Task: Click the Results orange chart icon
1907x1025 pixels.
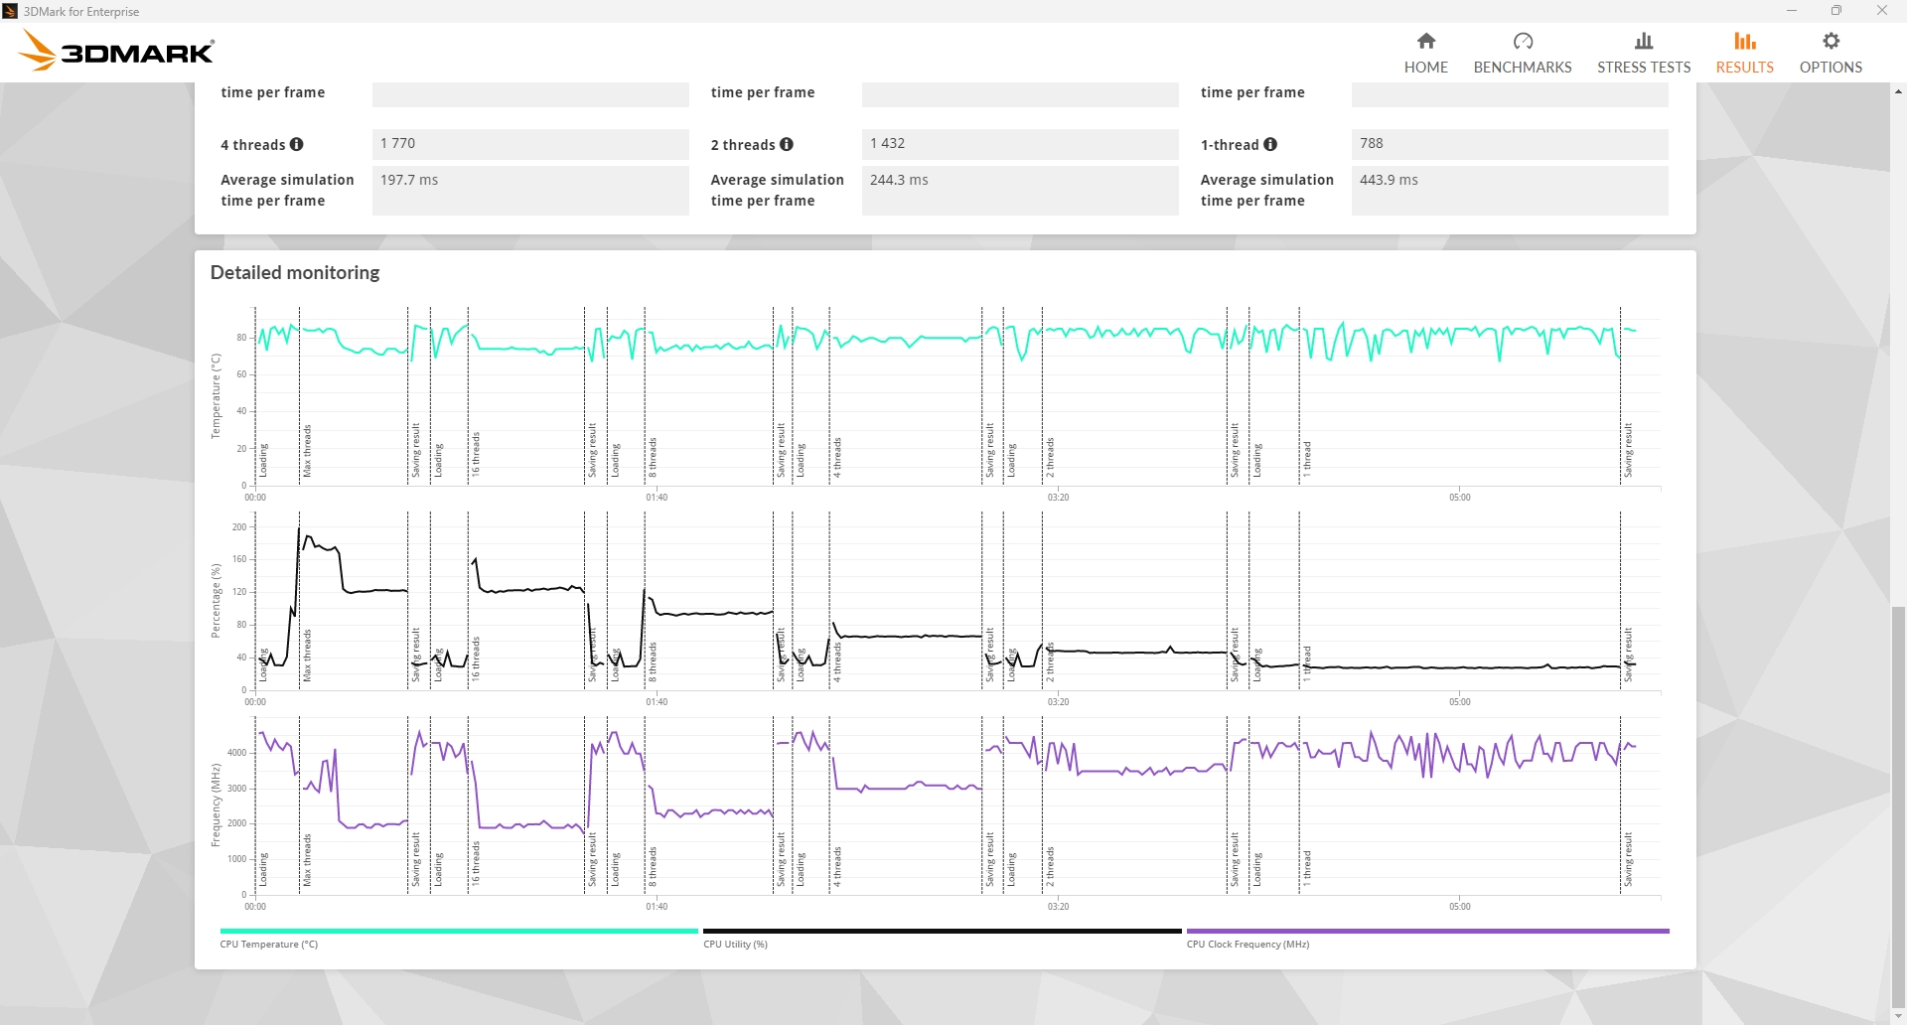Action: click(x=1744, y=41)
